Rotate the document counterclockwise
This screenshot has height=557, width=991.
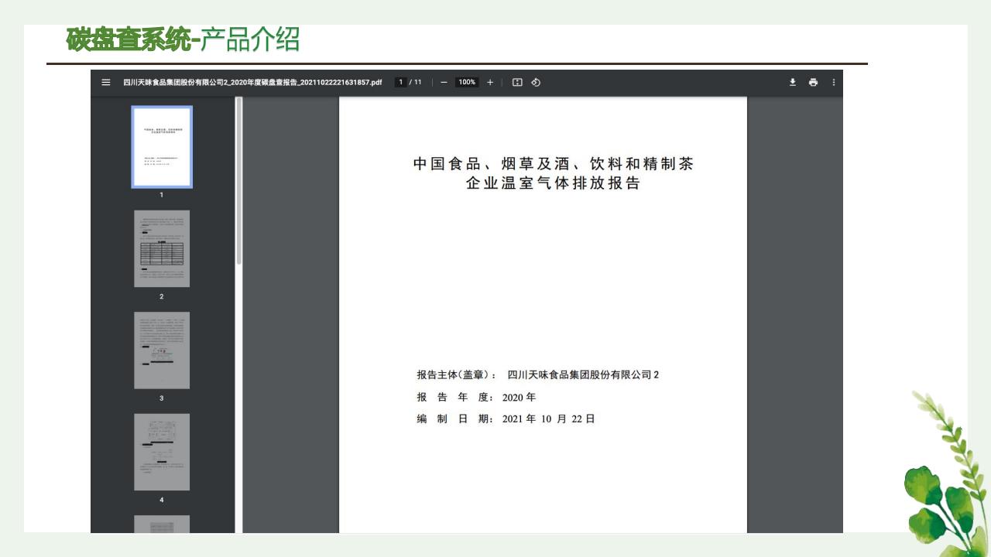(x=536, y=82)
